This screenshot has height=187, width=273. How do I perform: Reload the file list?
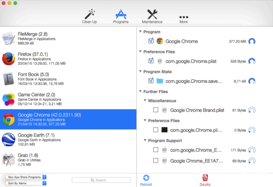tap(146, 180)
